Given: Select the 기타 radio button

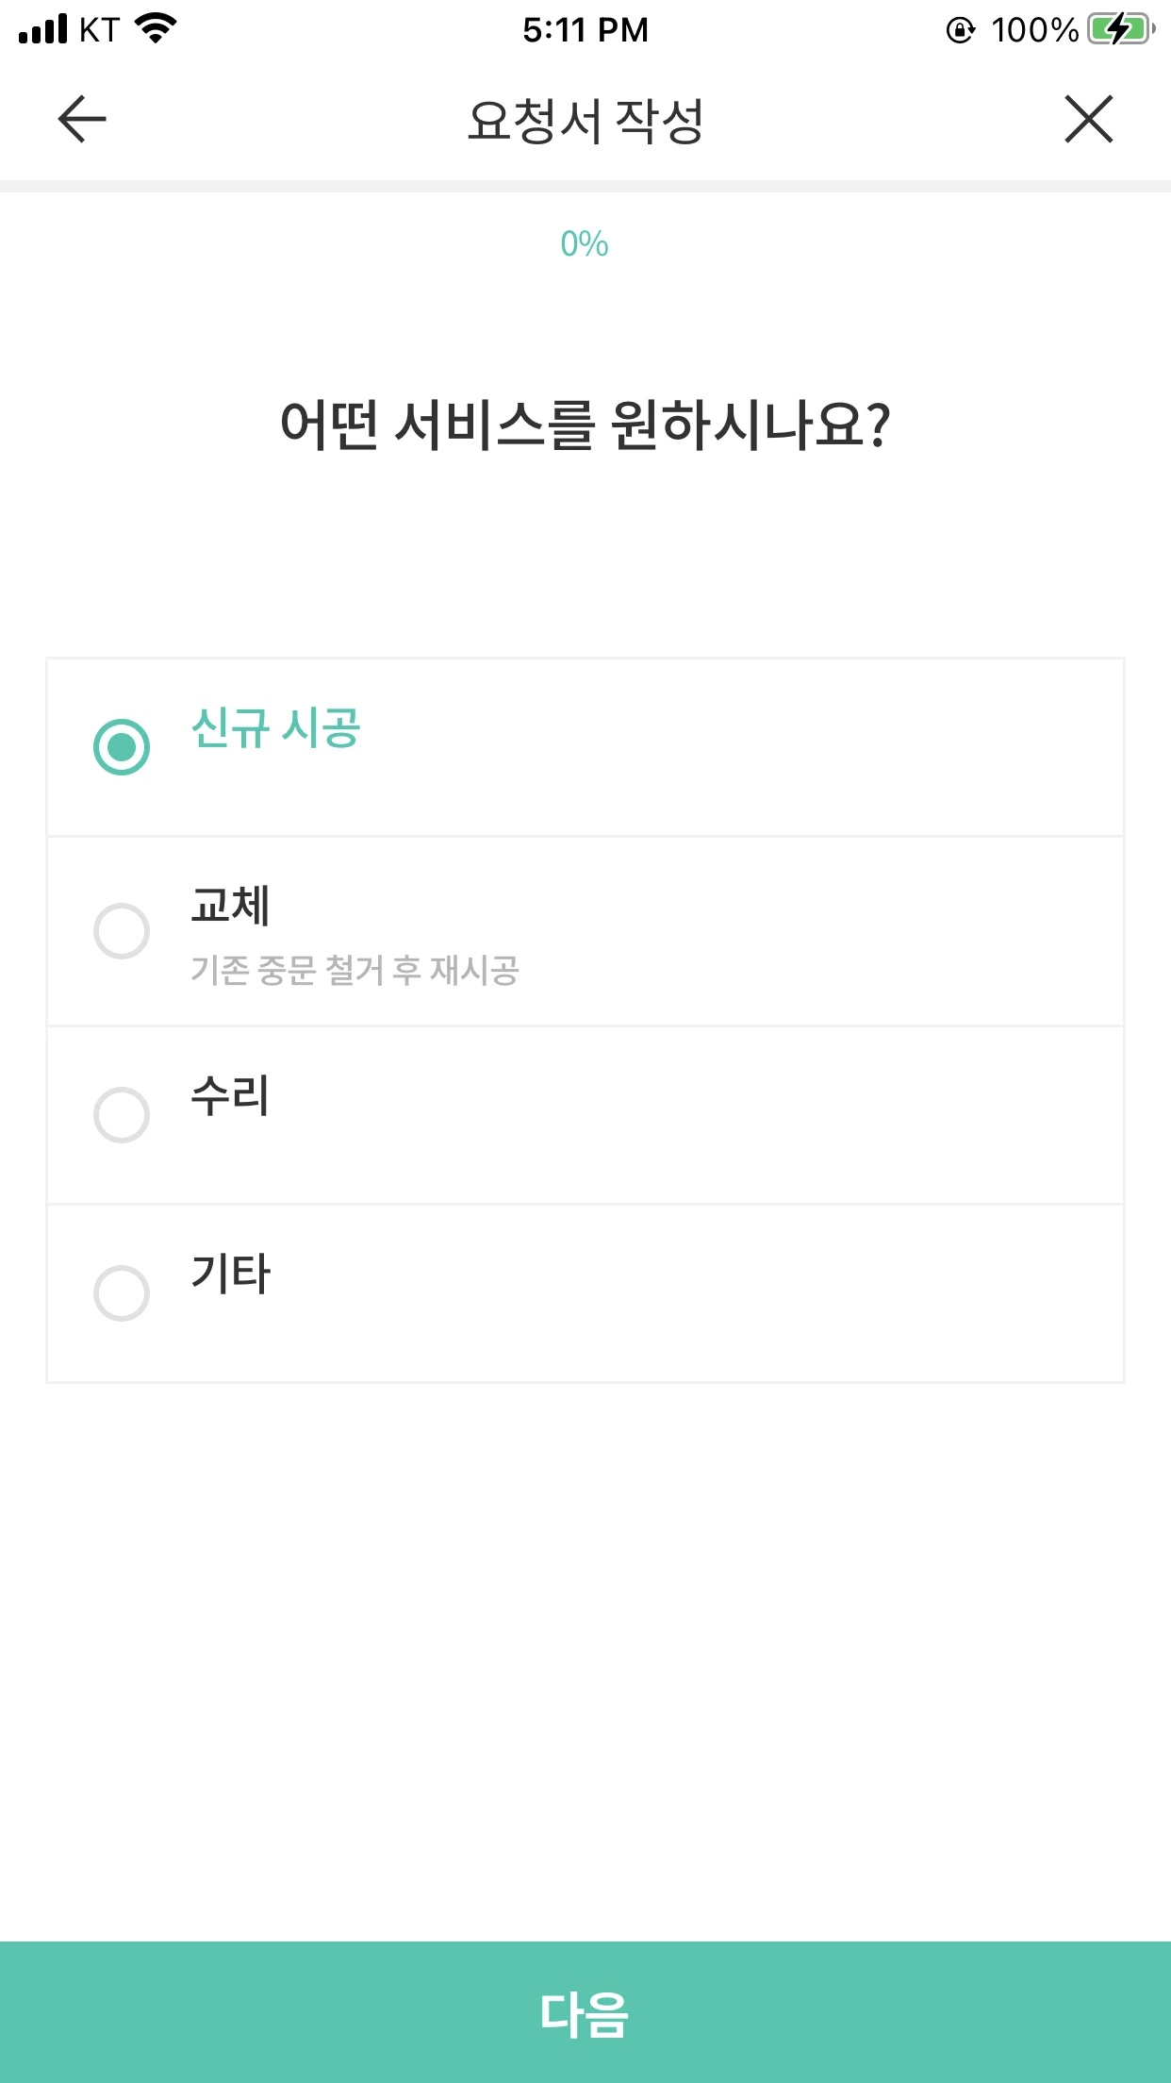Looking at the screenshot, I should click(122, 1293).
